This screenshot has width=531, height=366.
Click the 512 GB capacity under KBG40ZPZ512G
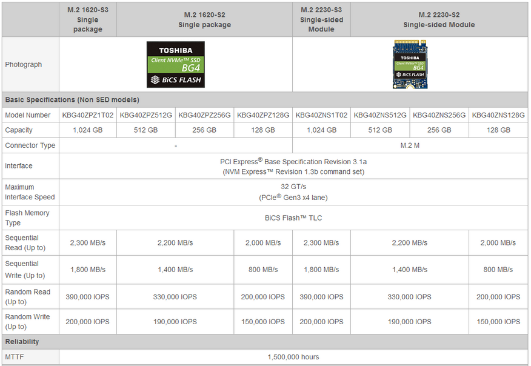tap(145, 130)
